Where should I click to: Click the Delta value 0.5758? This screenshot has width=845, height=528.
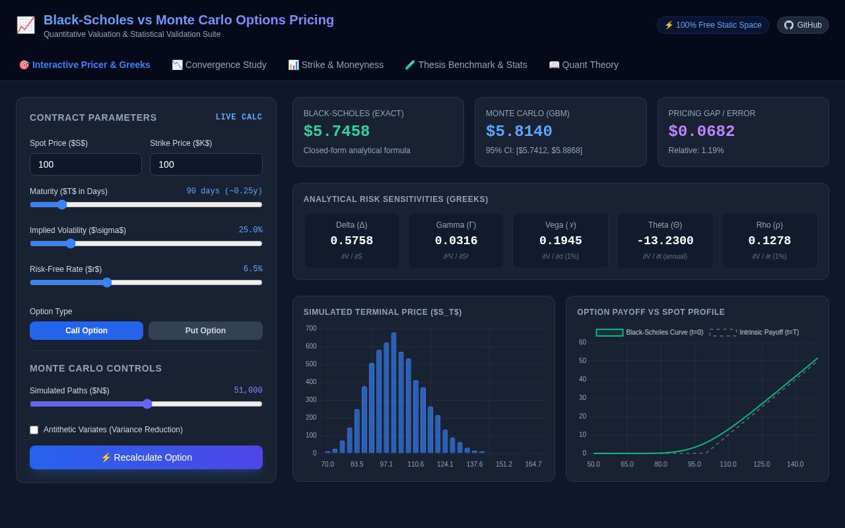click(x=352, y=241)
